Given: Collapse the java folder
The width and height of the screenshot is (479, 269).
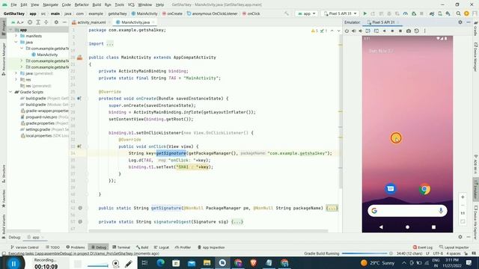Looking at the screenshot, I should tap(16, 42).
